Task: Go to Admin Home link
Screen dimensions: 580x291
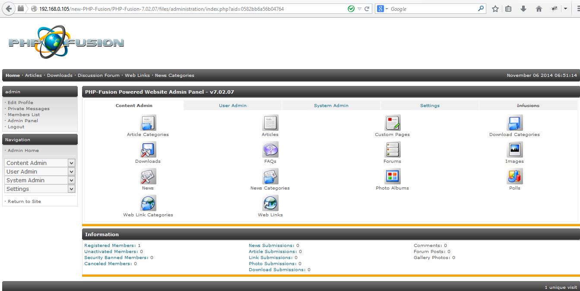Action: [23, 150]
